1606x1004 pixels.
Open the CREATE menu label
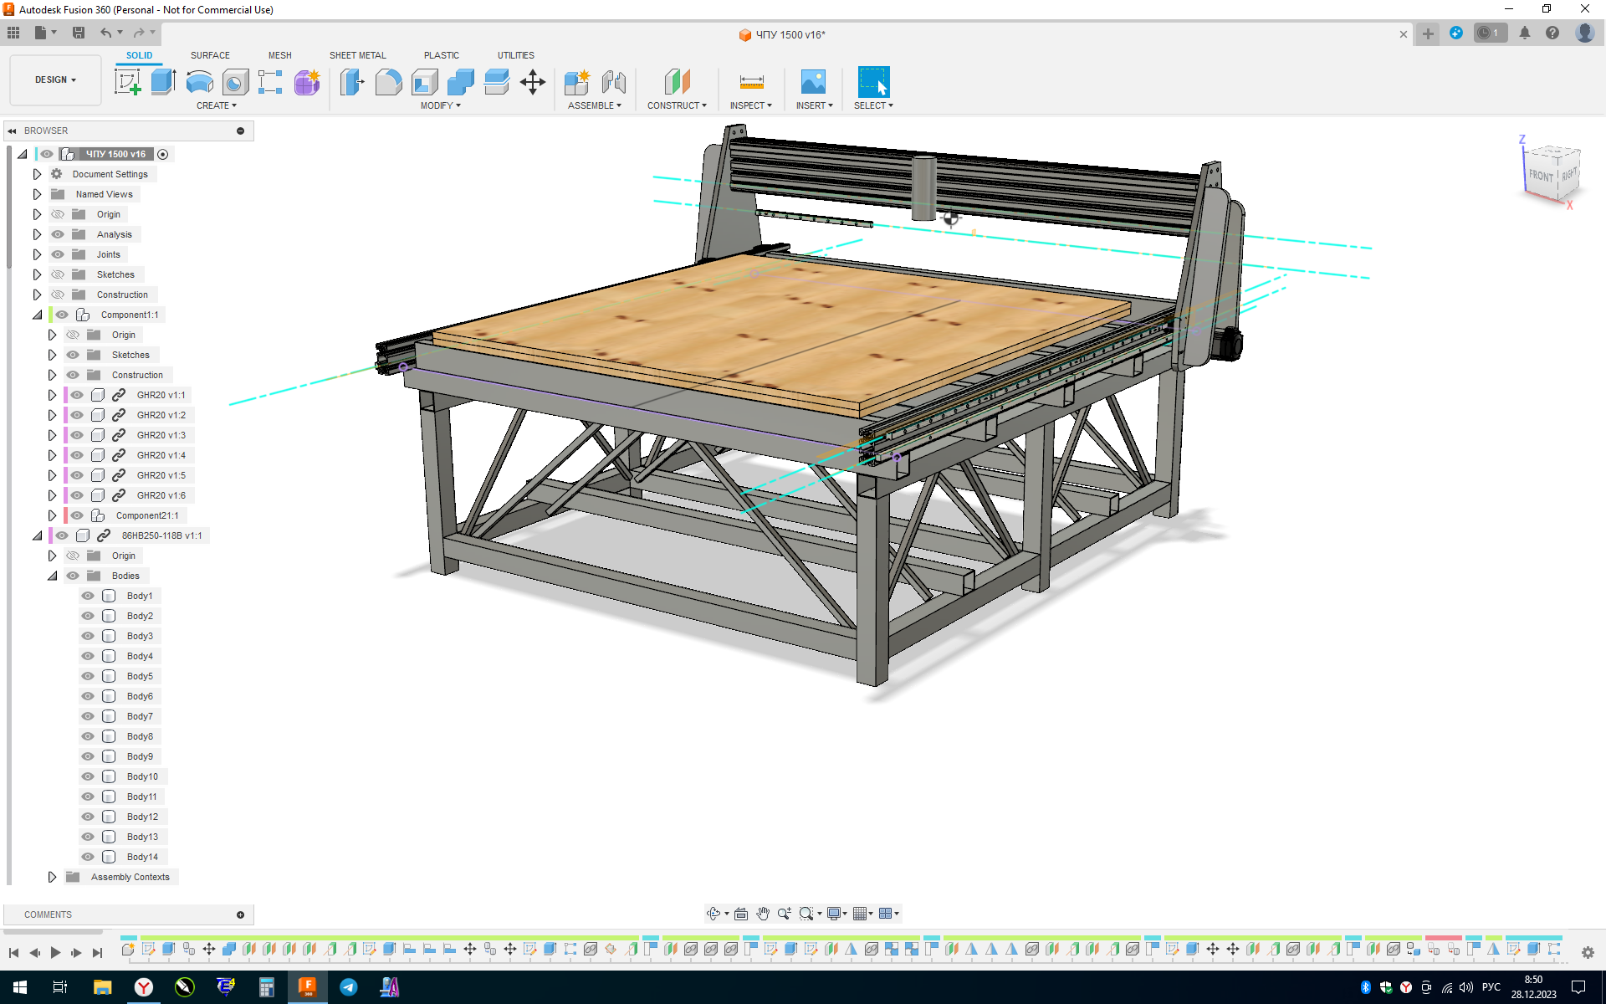[216, 105]
